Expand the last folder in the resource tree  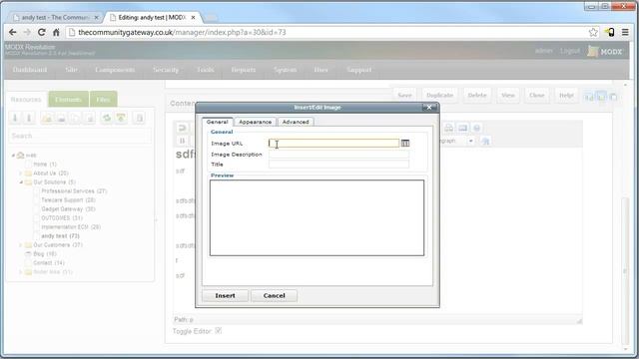tap(20, 272)
